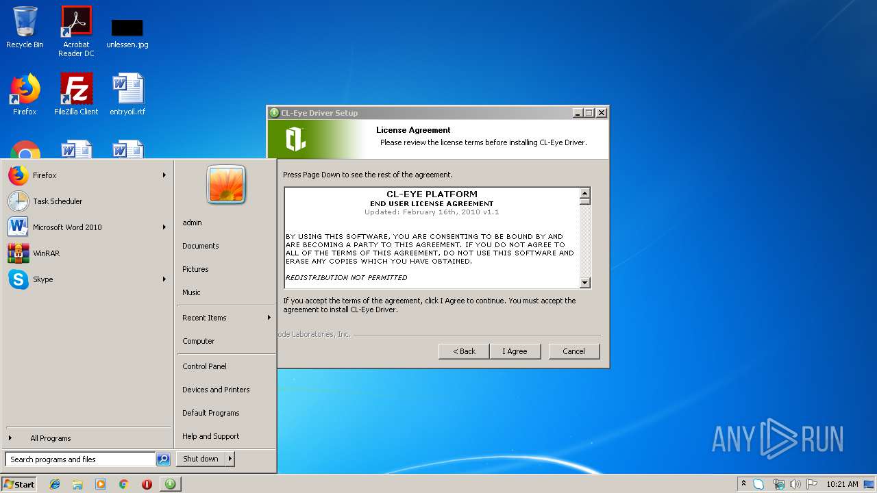Show hidden system tray icons
Viewport: 877px width, 493px height.
(743, 484)
